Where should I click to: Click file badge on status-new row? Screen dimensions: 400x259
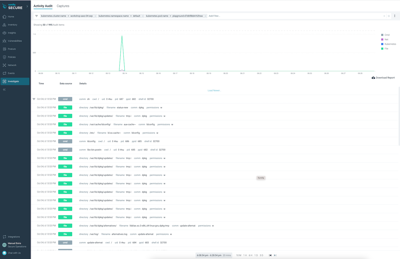pyautogui.click(x=65, y=107)
